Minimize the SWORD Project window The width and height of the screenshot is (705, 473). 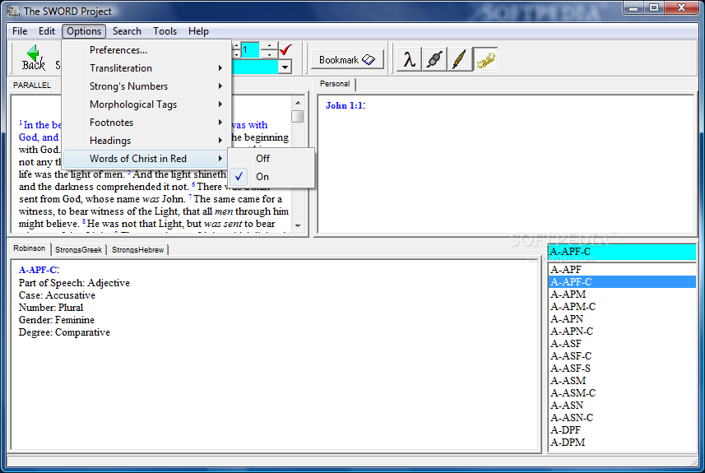pos(633,7)
